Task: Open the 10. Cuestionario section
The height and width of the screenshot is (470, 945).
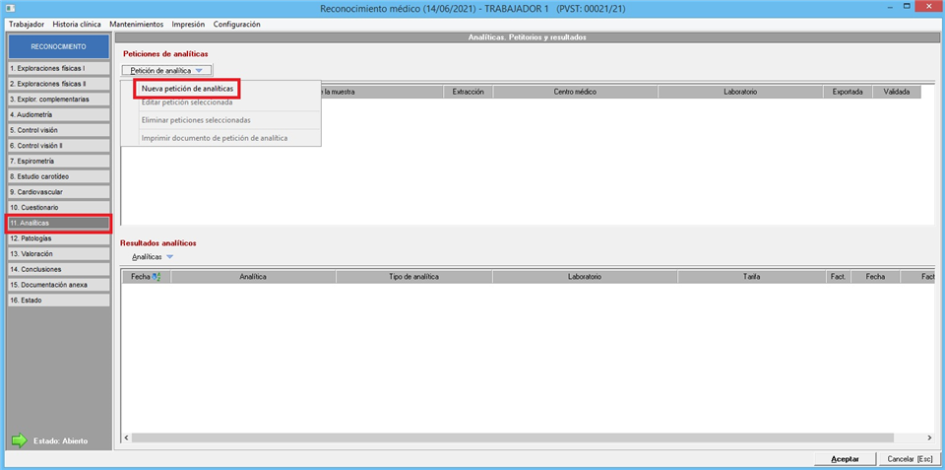Action: (58, 208)
